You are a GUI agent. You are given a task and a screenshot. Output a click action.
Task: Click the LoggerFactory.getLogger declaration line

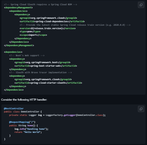tap(57, 115)
